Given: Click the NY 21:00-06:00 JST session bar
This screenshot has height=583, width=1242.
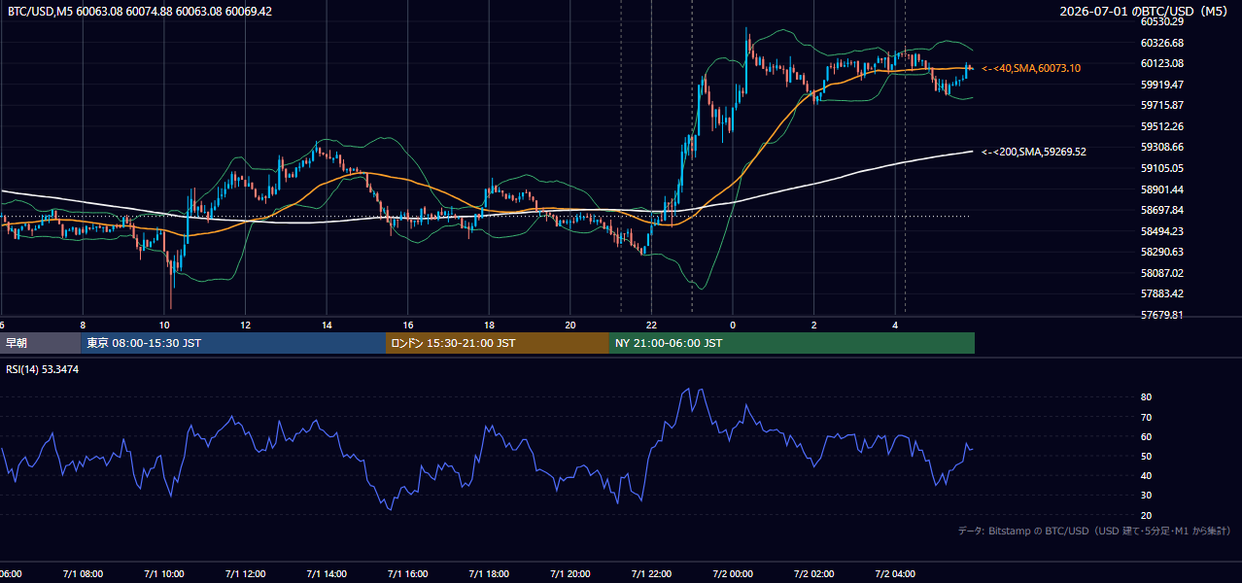Looking at the screenshot, I should point(792,343).
